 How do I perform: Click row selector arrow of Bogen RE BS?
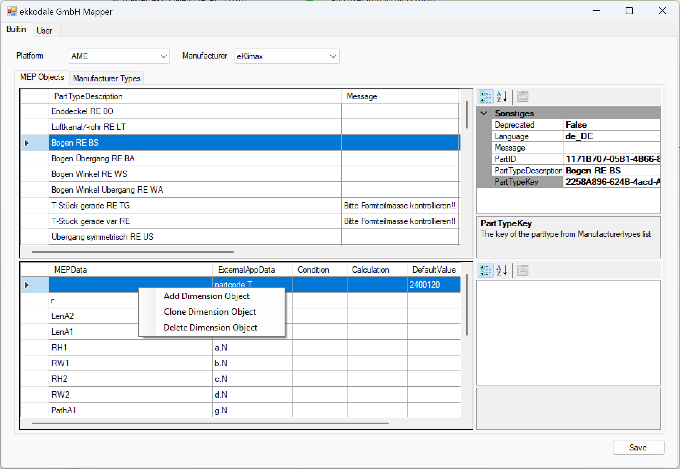click(x=27, y=143)
